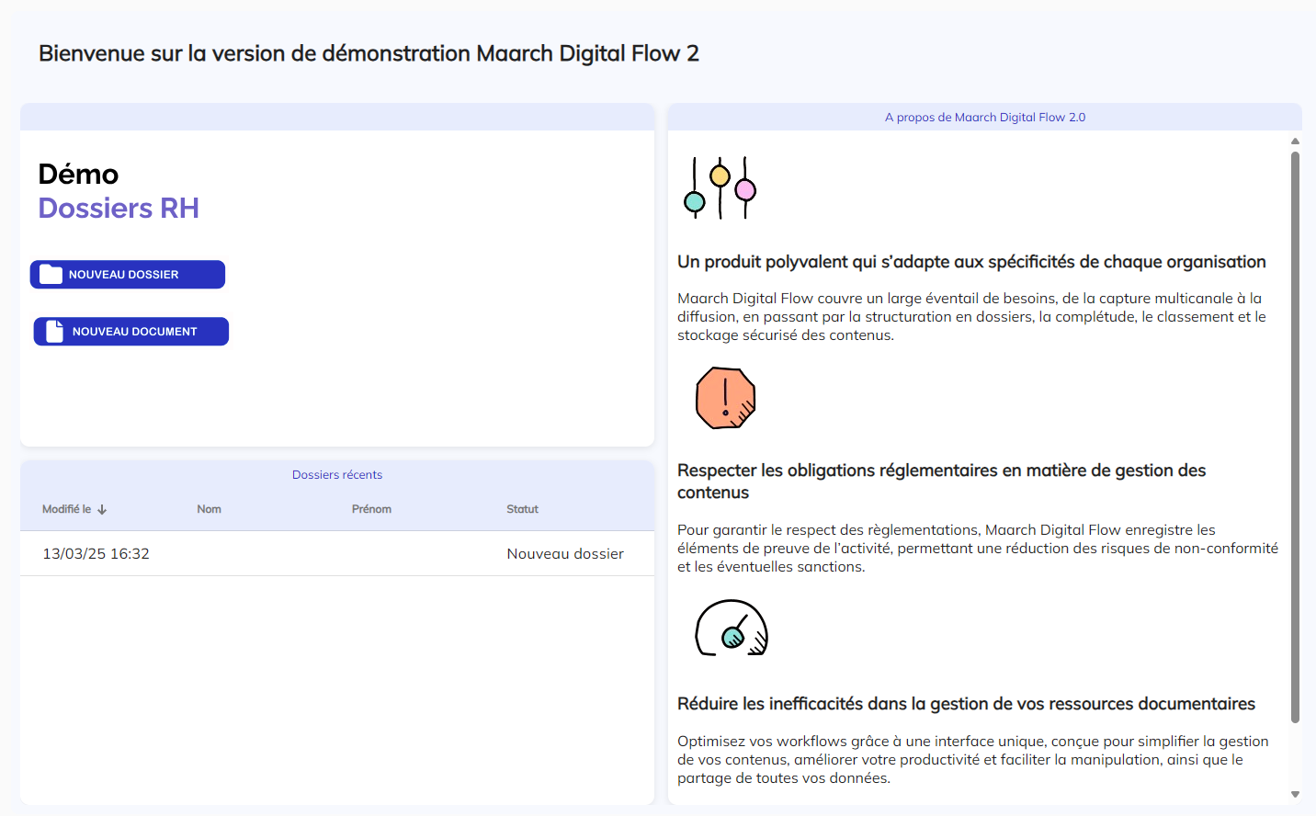
Task: Click the vertical scrollbar in About panel
Action: 1295,436
